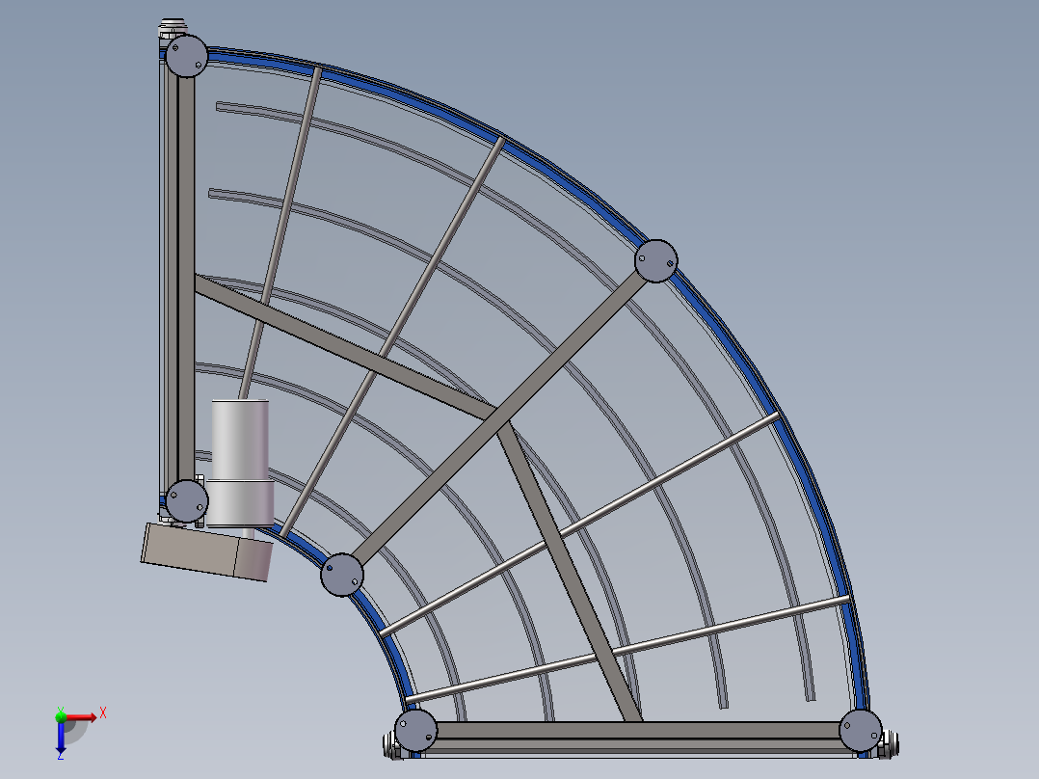Select the silver cylindrical motor body
Viewport: 1039px width, 779px height.
240,464
